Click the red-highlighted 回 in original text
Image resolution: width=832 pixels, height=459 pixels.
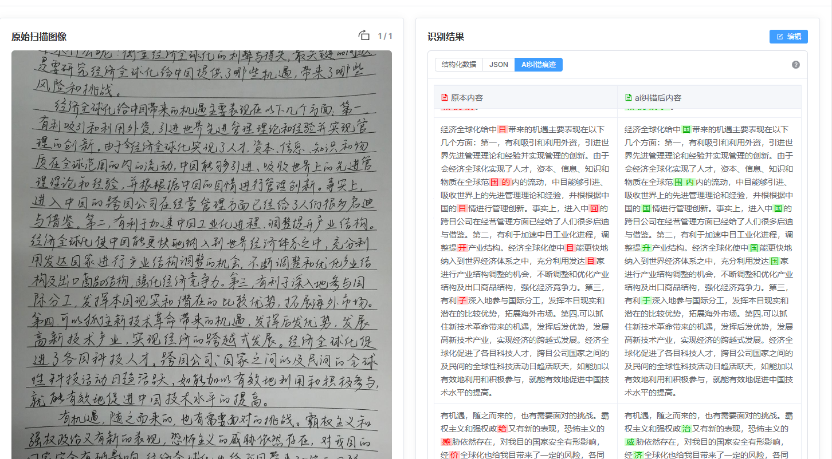click(594, 208)
